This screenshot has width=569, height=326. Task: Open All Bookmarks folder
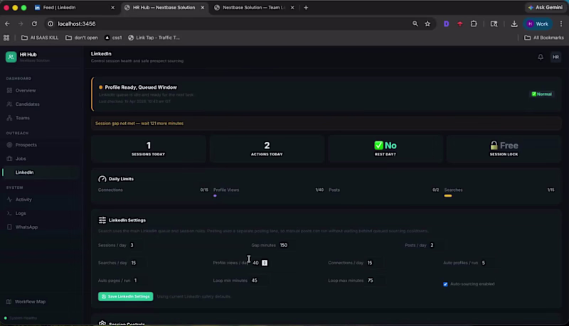click(544, 38)
